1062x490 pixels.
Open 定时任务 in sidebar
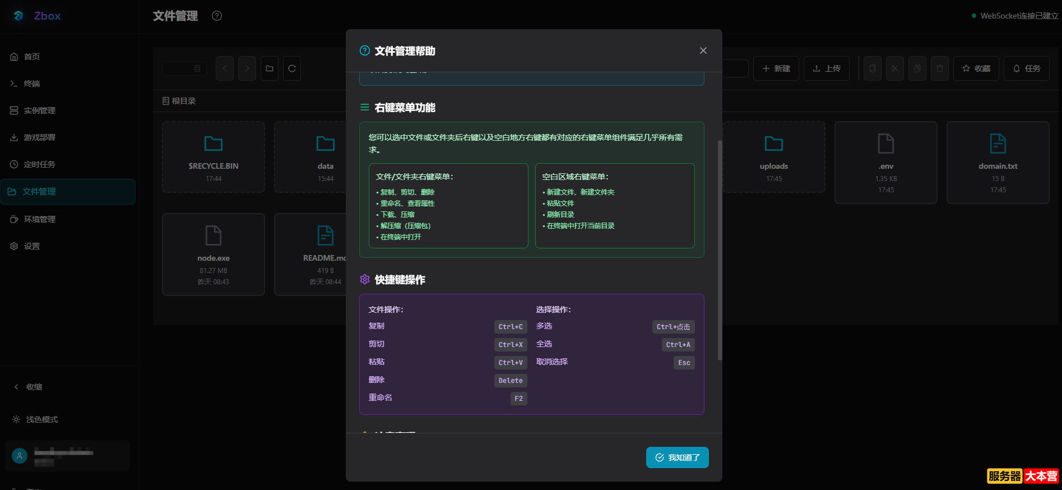click(x=68, y=164)
